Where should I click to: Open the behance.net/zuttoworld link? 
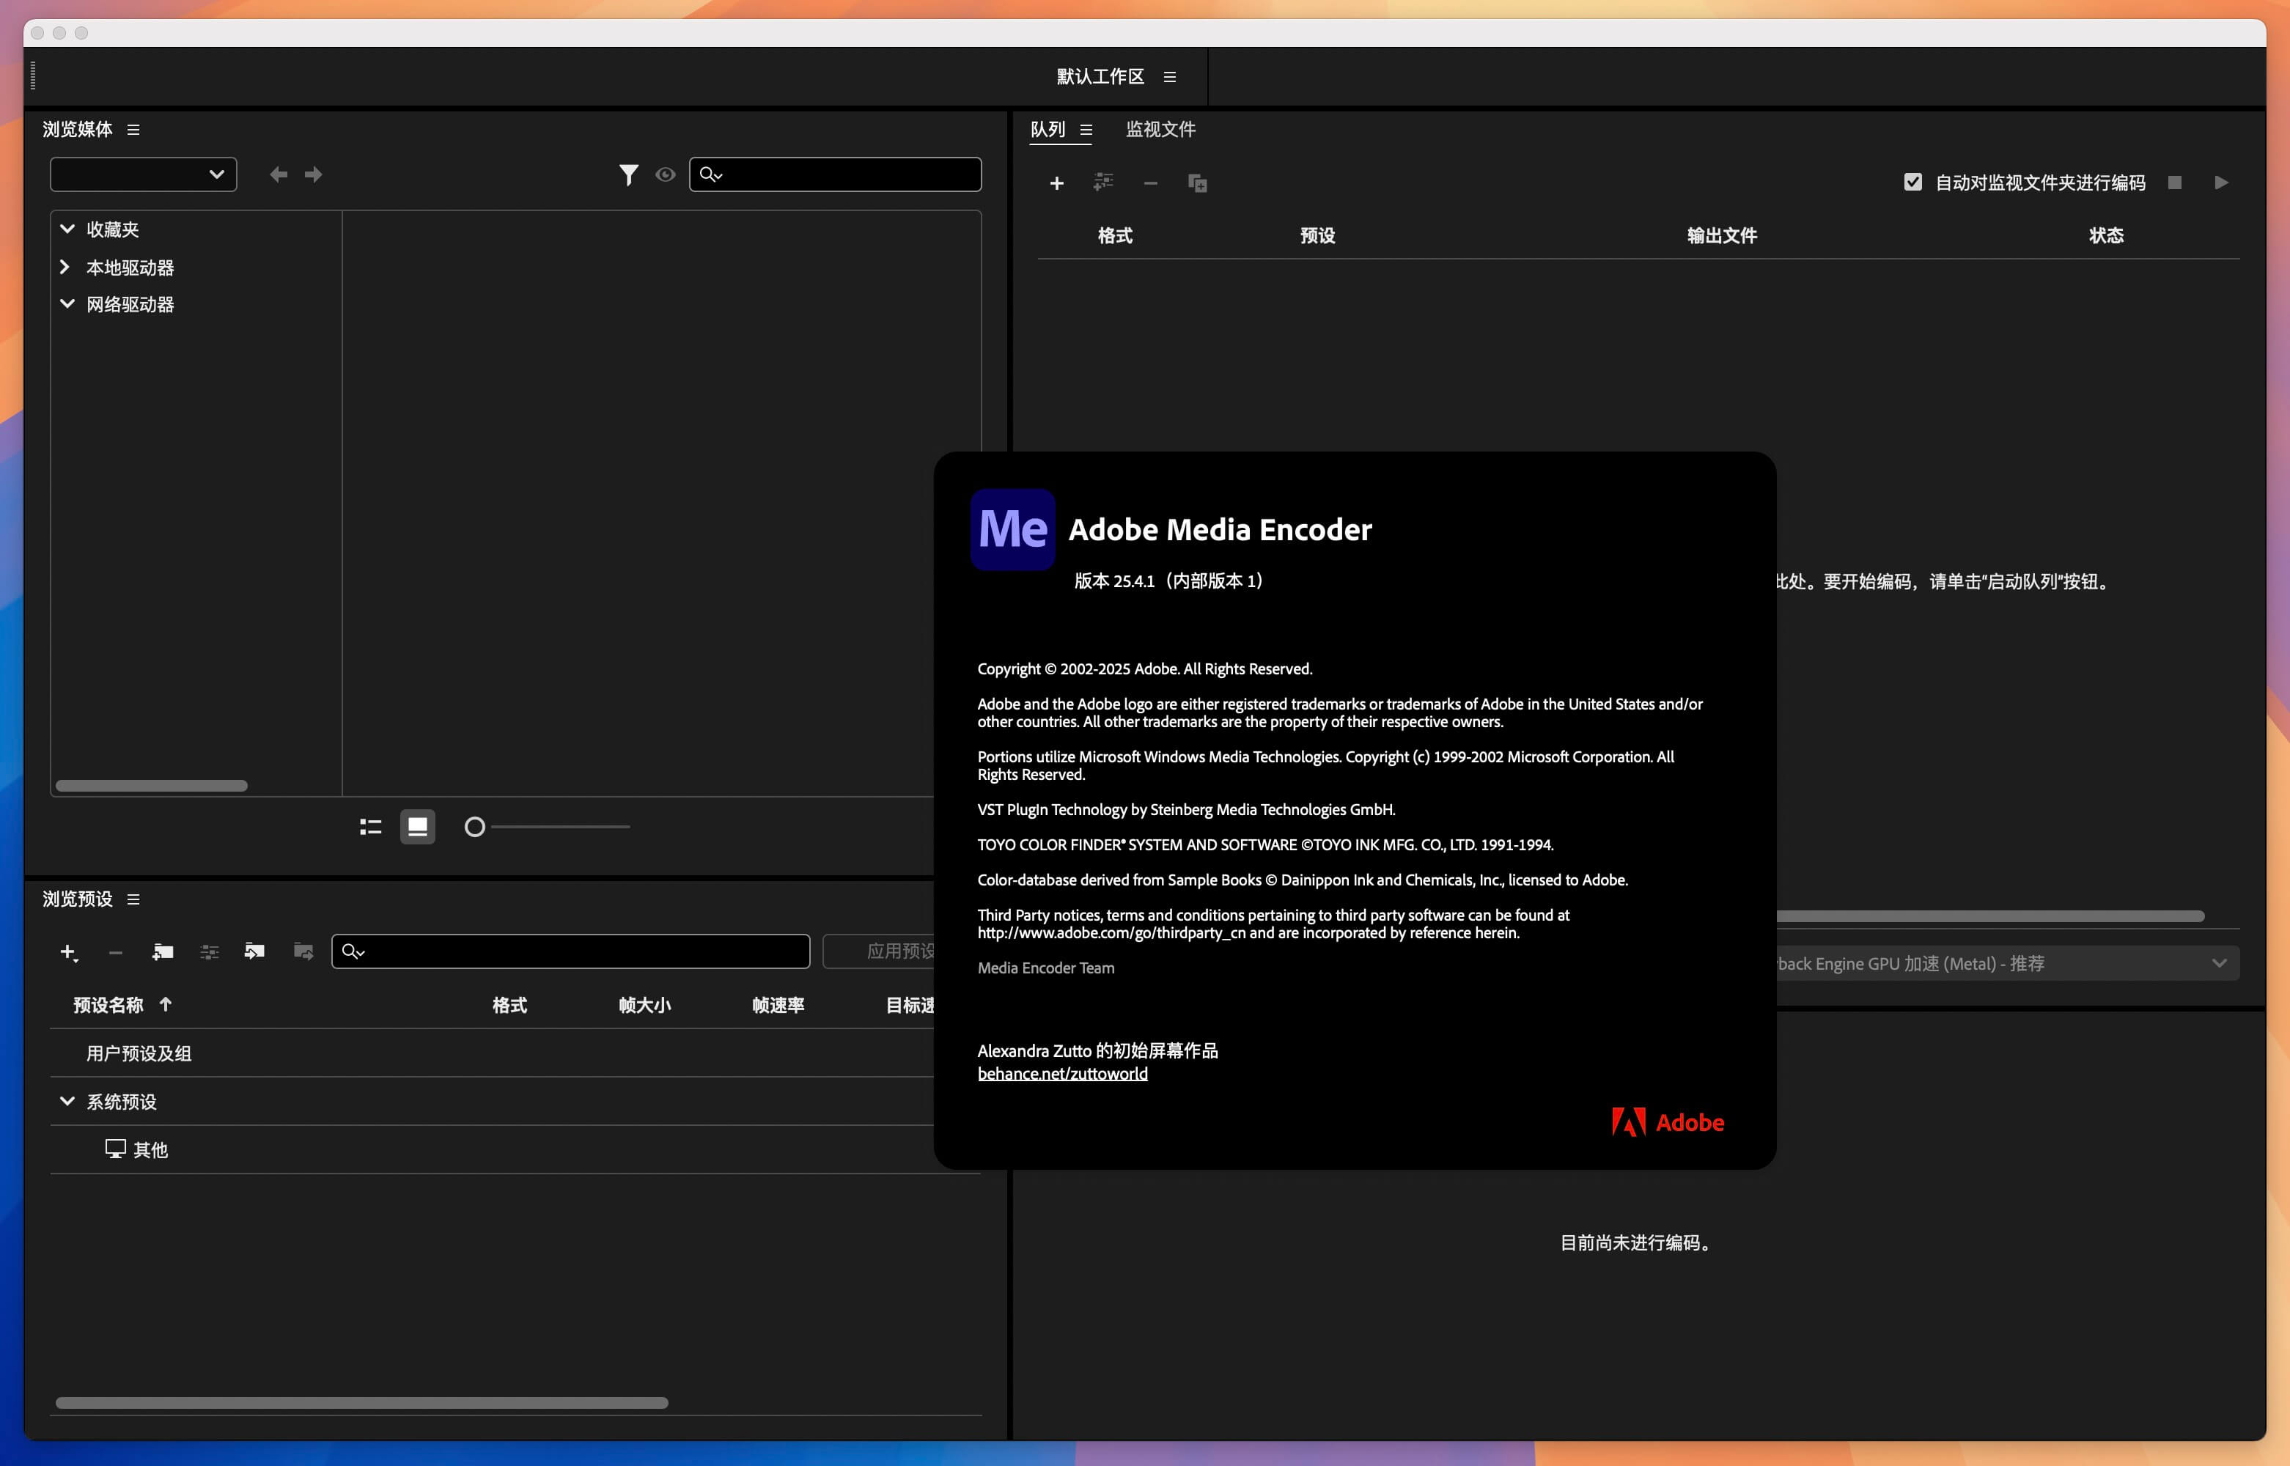pyautogui.click(x=1062, y=1073)
